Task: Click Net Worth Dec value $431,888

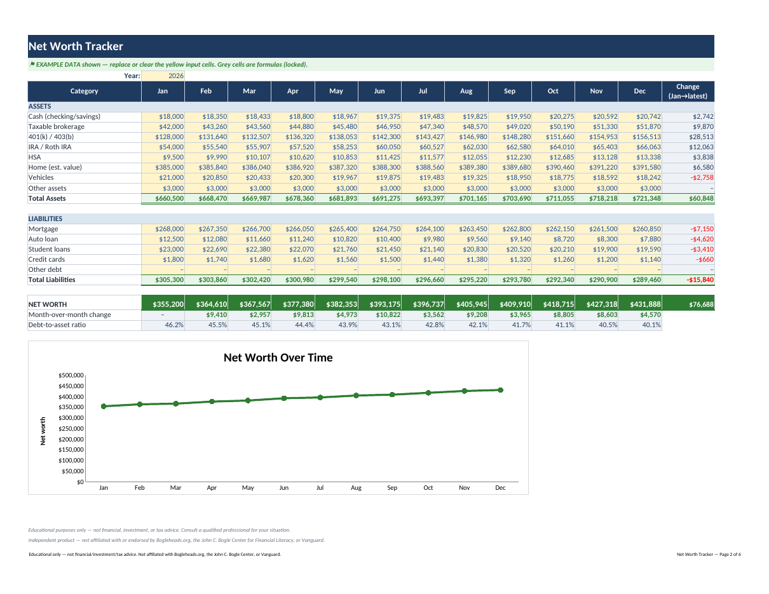Action: (639, 304)
